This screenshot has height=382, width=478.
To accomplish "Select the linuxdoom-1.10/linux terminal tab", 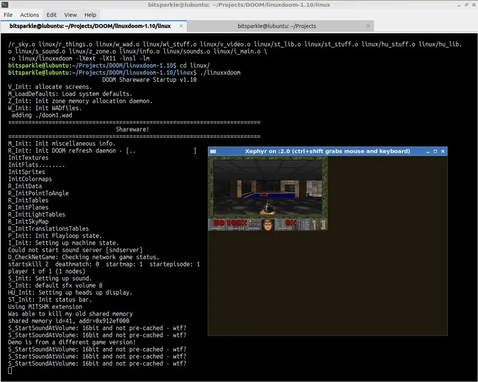I will point(90,26).
